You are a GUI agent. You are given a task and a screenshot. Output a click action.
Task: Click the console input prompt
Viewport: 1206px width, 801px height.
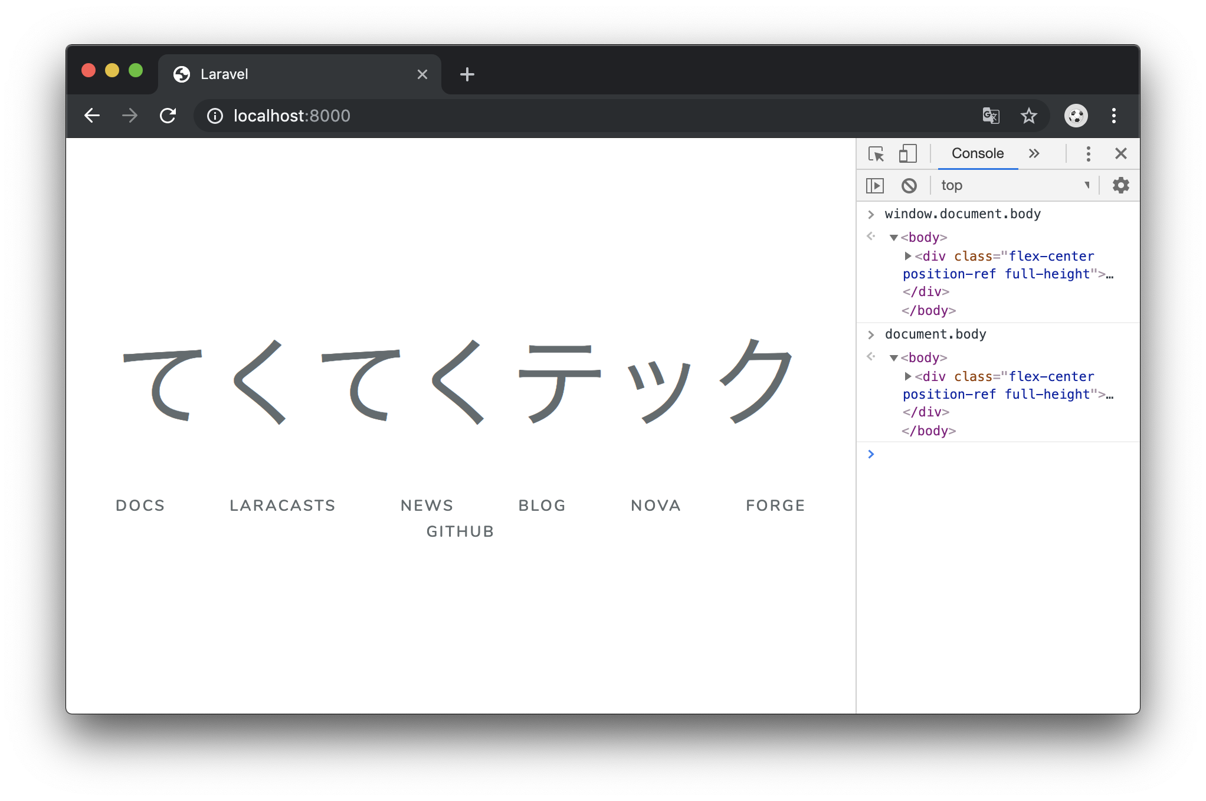coord(944,454)
